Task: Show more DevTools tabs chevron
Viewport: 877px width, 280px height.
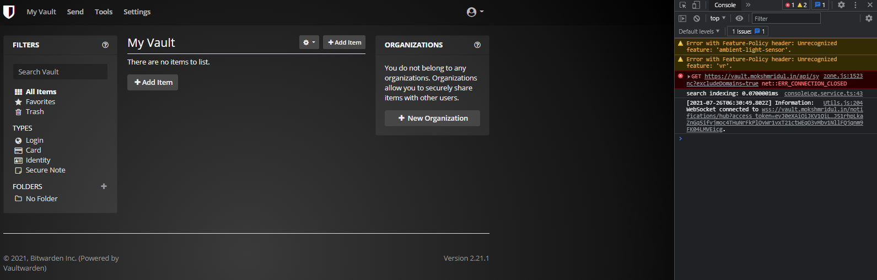Action: coord(748,5)
